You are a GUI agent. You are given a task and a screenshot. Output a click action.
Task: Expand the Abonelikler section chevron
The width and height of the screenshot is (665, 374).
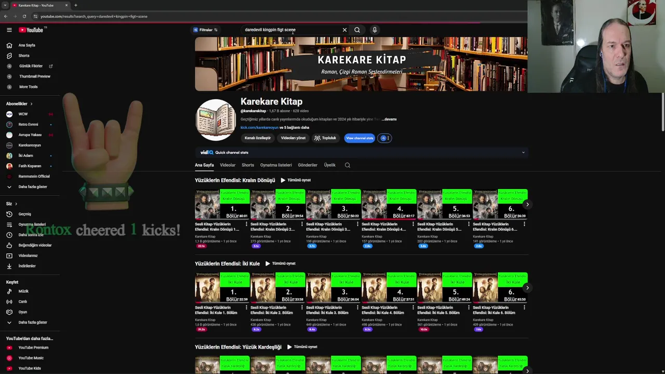click(31, 104)
